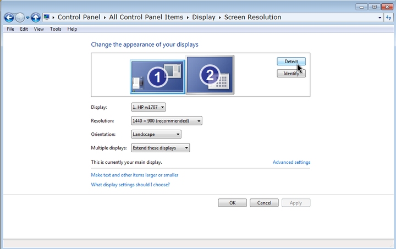This screenshot has width=396, height=249.
Task: Open Multiple displays dropdown
Action: tap(161, 148)
